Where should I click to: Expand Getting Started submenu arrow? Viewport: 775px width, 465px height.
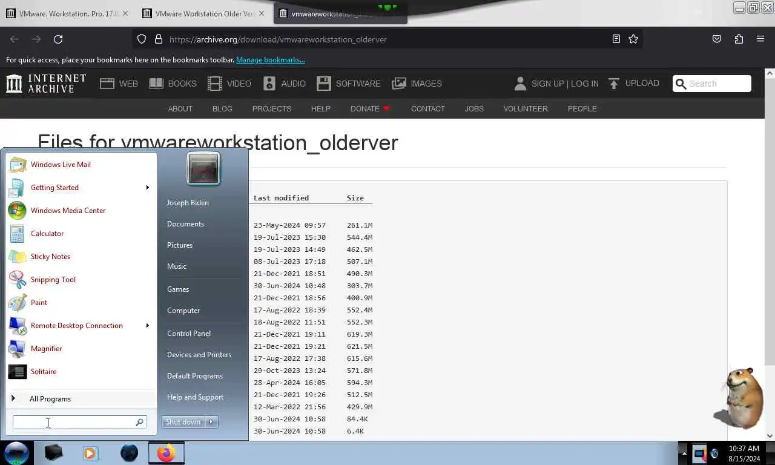pos(147,188)
